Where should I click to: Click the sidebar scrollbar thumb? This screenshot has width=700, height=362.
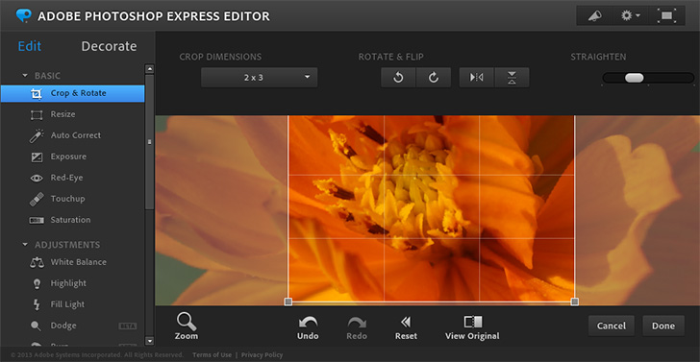[x=150, y=142]
